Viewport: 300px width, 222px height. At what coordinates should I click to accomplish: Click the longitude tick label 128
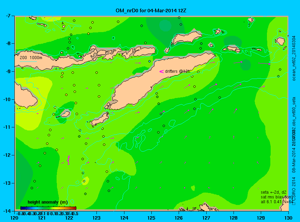[234, 218]
